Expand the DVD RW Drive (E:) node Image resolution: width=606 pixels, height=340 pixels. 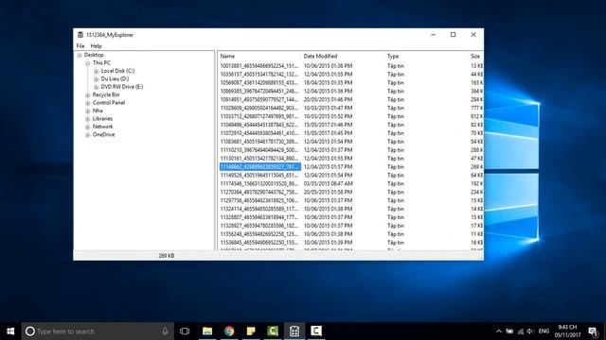(97, 87)
